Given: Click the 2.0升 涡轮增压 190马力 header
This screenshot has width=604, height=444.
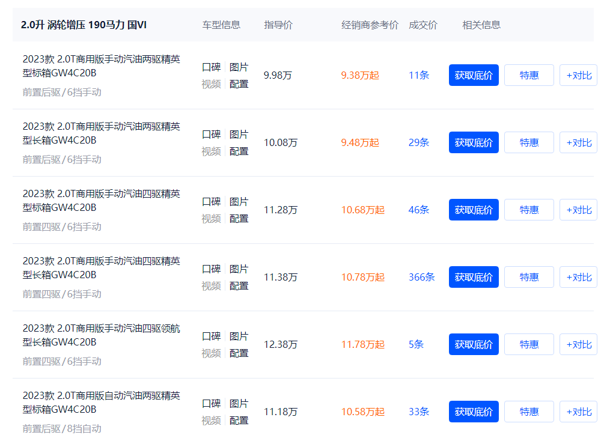Looking at the screenshot, I should click(84, 25).
